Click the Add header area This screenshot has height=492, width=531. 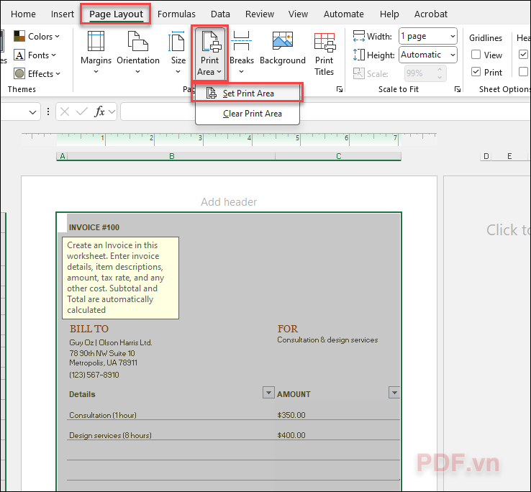(229, 202)
